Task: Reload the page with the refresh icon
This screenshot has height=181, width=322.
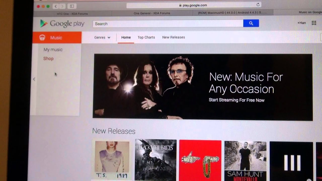Action: (x=258, y=5)
